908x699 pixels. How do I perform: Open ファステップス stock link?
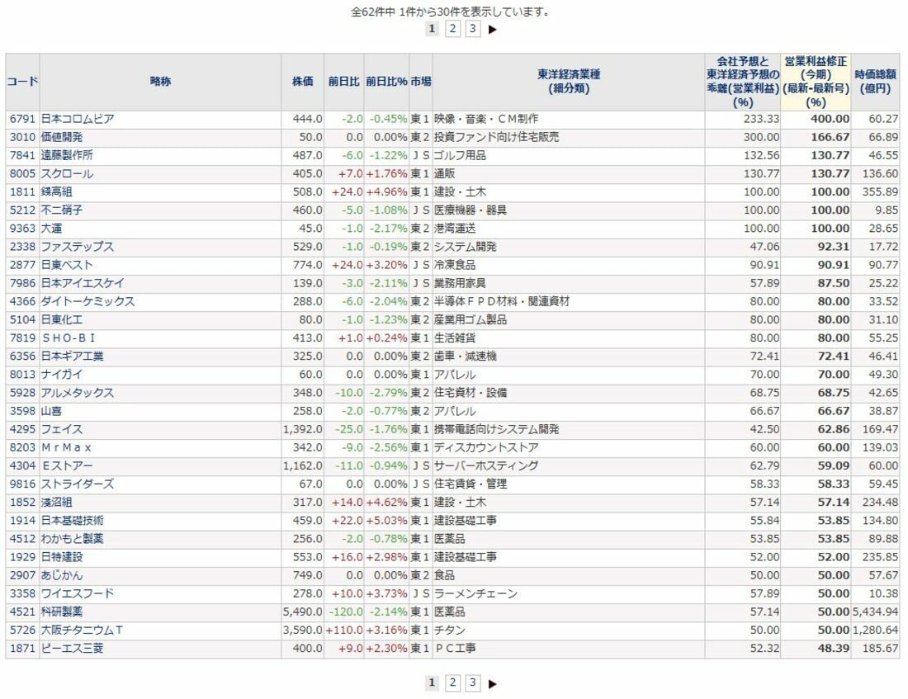click(x=78, y=247)
